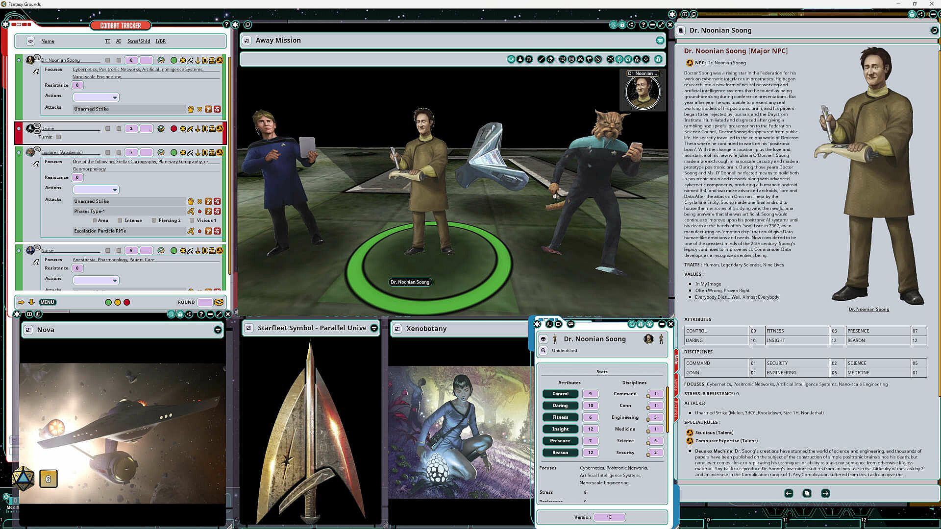Click the fist icon beside Dr. Soong's Unarmed Strike

pyautogui.click(x=191, y=109)
